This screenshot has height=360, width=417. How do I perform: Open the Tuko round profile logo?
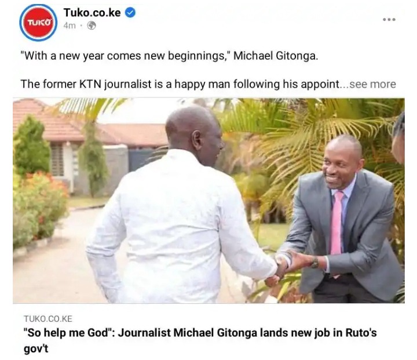coord(38,23)
